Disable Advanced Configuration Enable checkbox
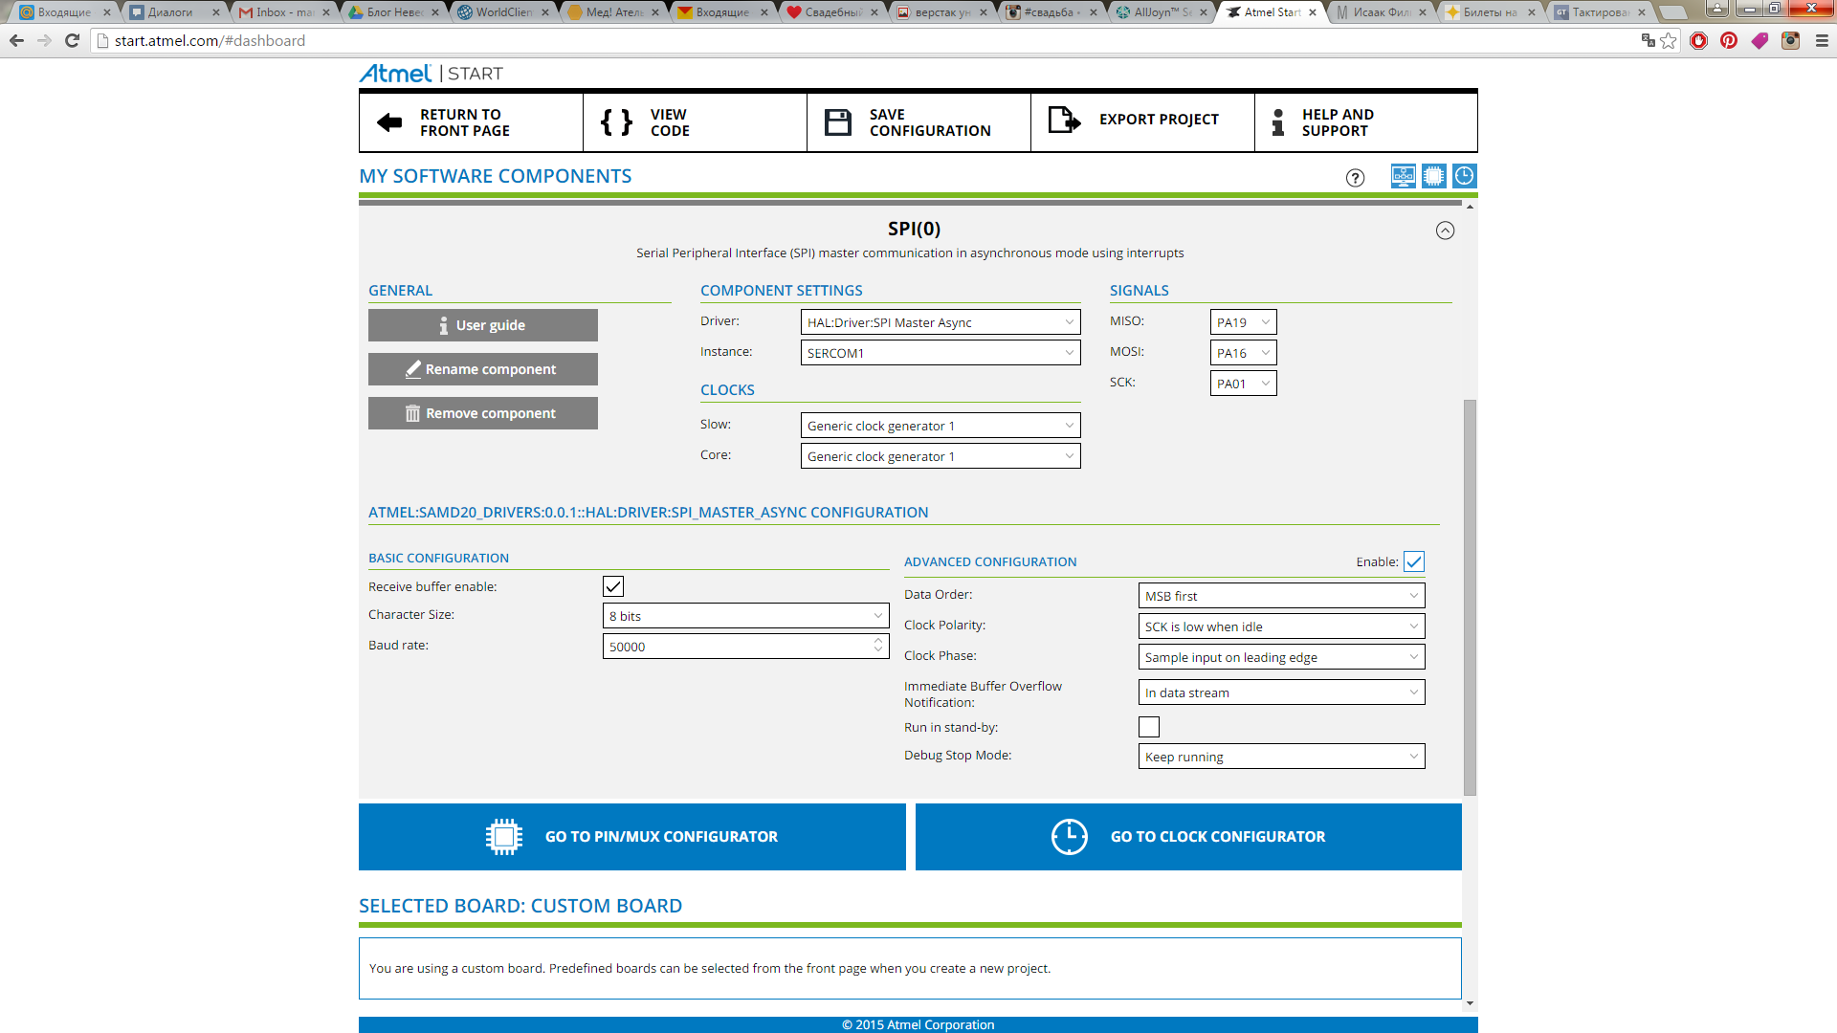This screenshot has width=1837, height=1033. (1414, 561)
